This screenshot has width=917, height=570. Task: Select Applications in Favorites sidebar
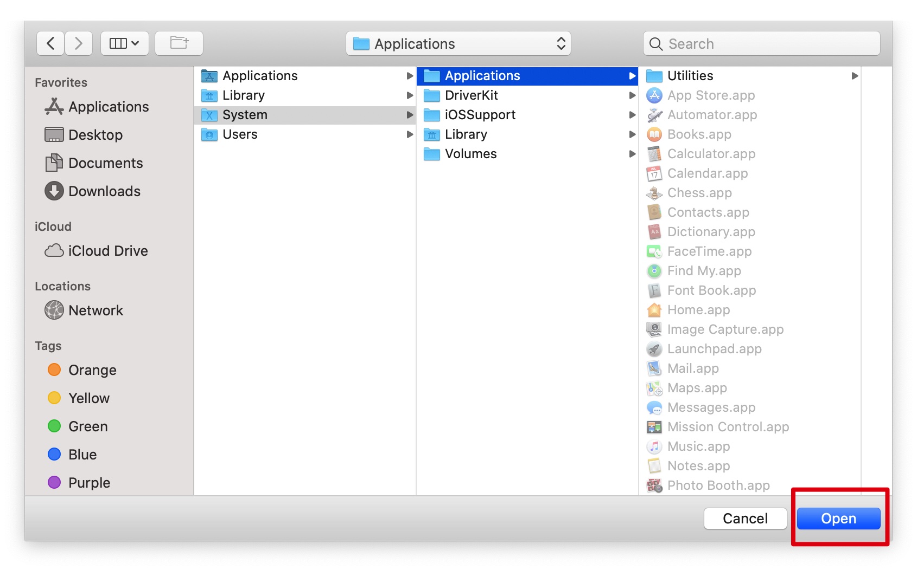coord(97,107)
